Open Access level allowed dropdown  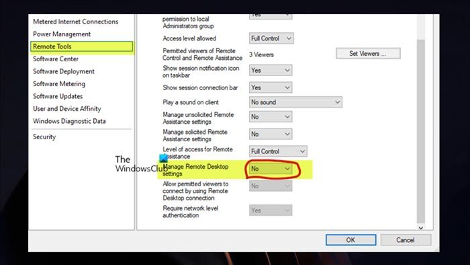coord(271,38)
